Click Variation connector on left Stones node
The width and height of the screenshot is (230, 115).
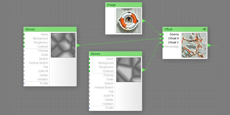click(24, 79)
